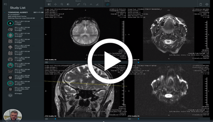The height and width of the screenshot is (122, 213).
Task: Select the 11: DWI AXIAL series thumbnail
Action: 10,83
